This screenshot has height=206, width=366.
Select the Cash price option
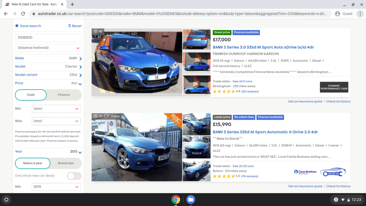31,95
